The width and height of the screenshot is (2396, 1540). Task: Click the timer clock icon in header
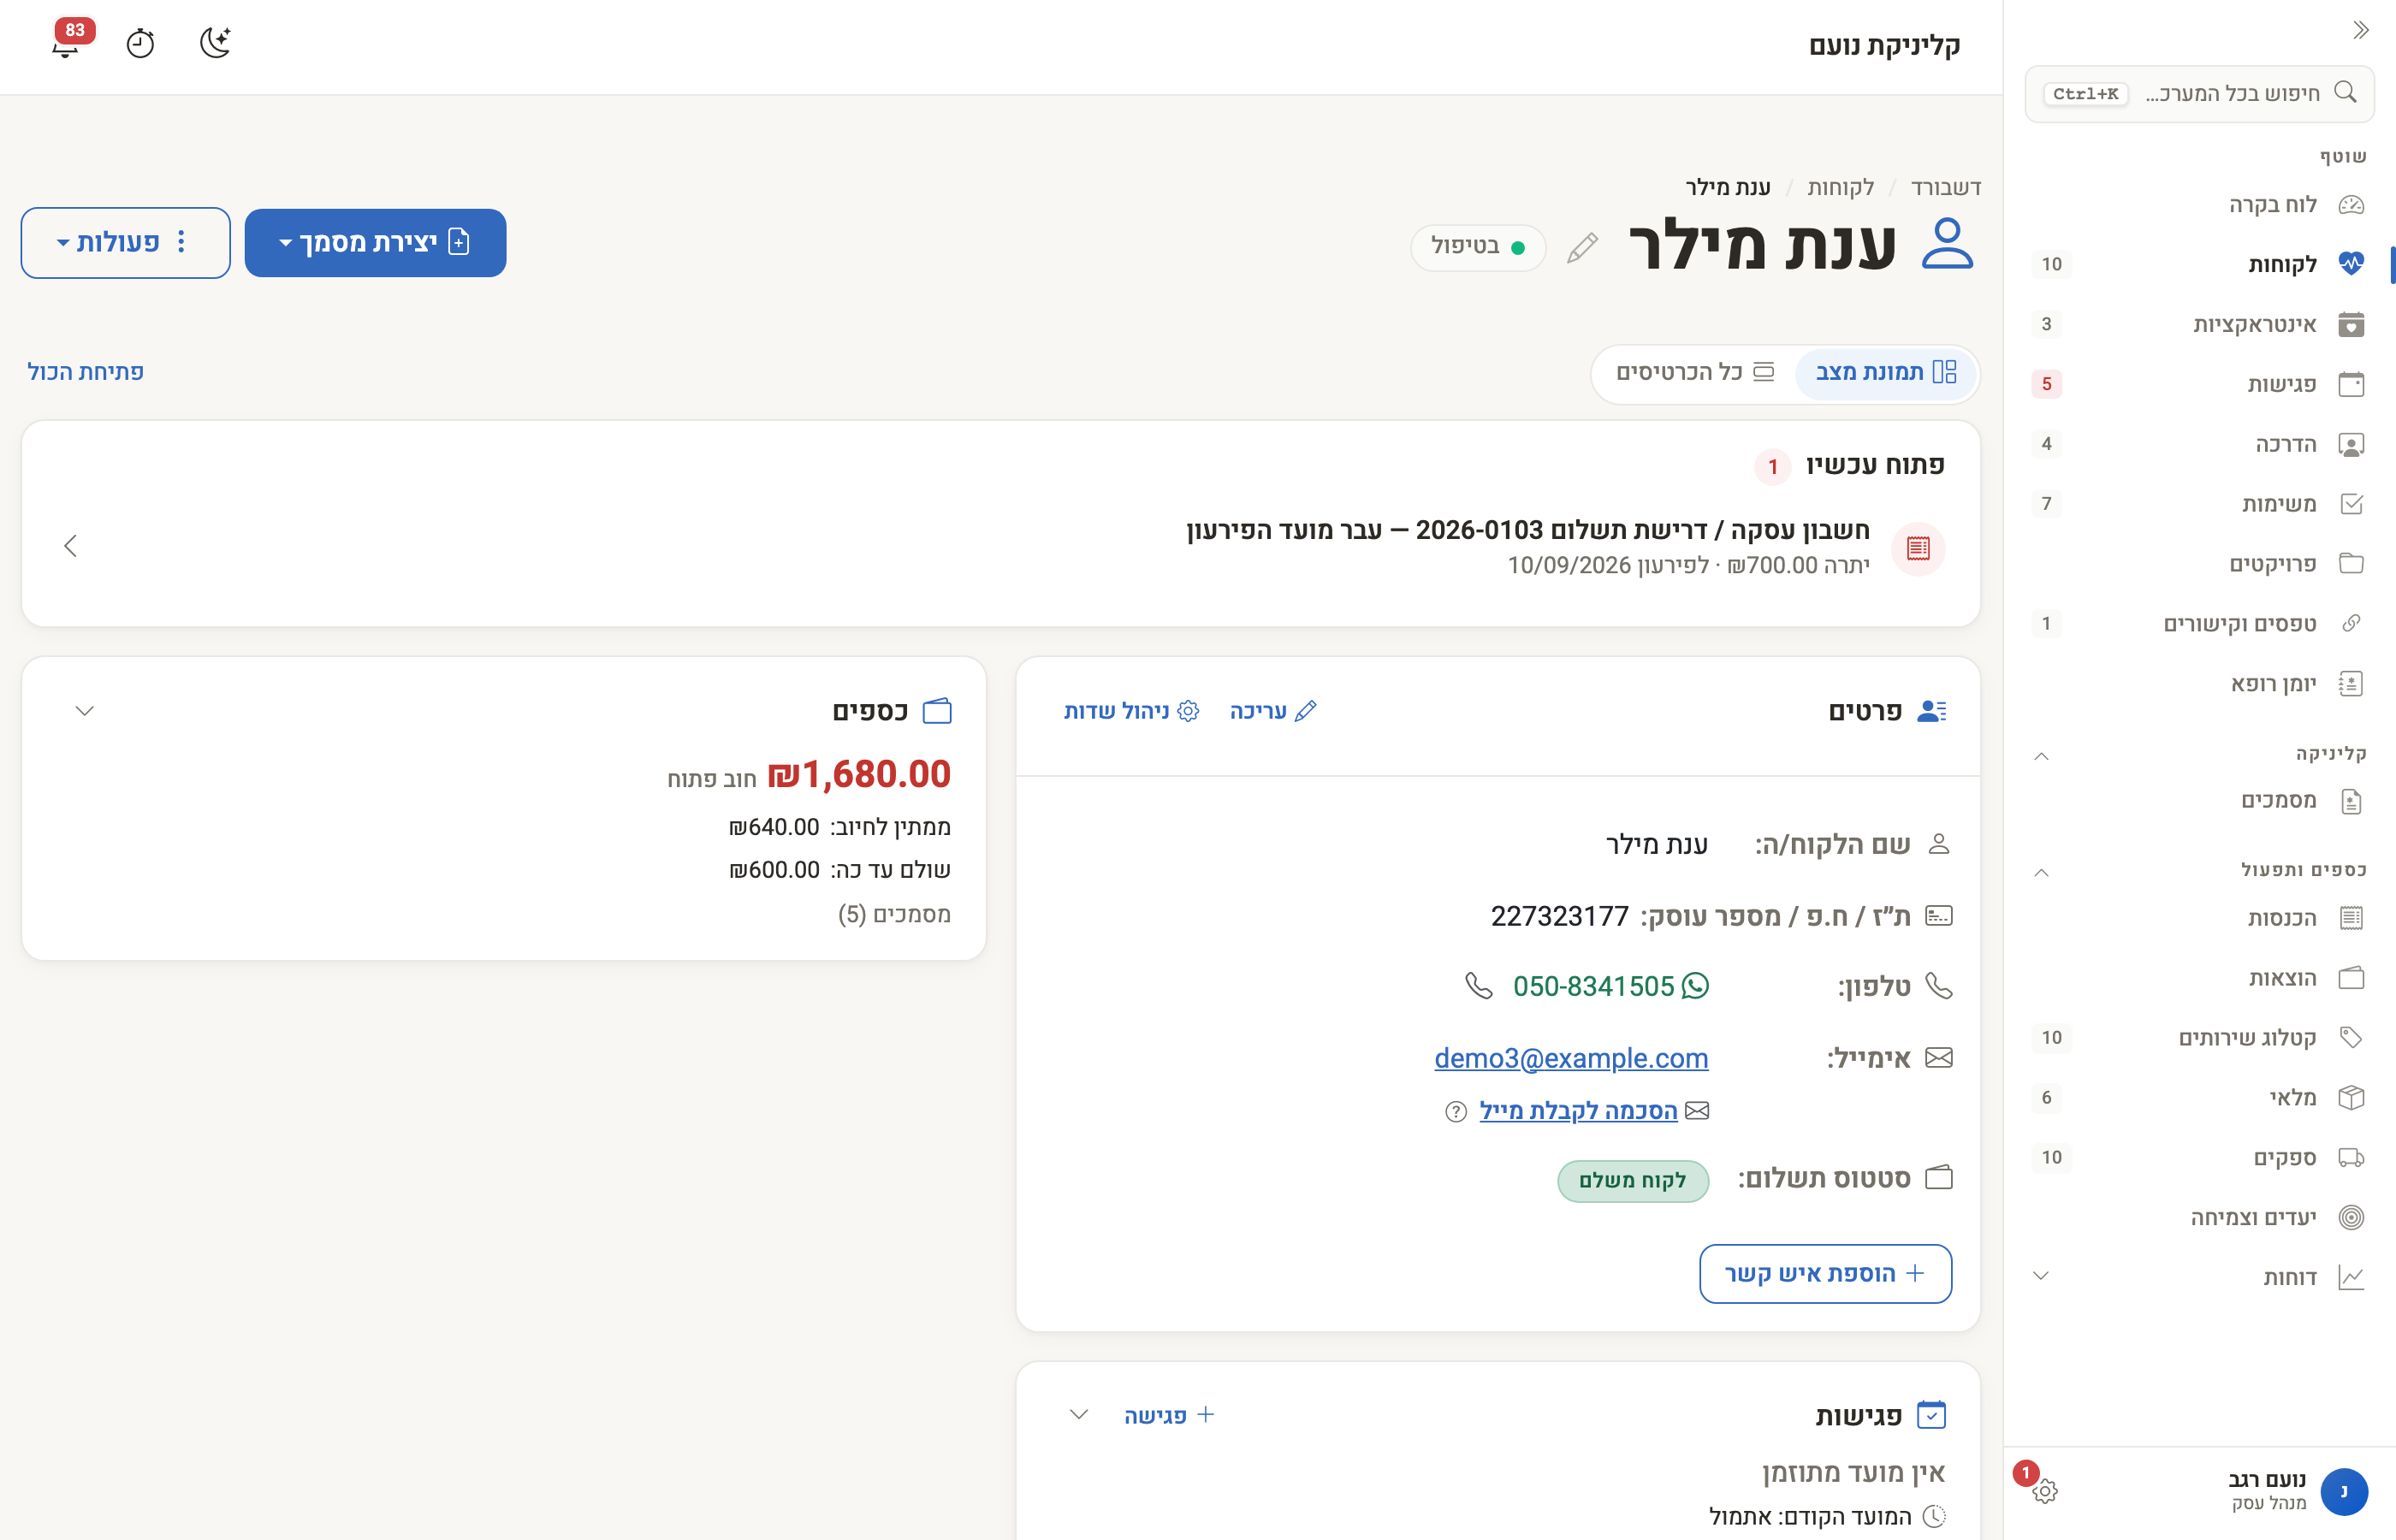140,43
